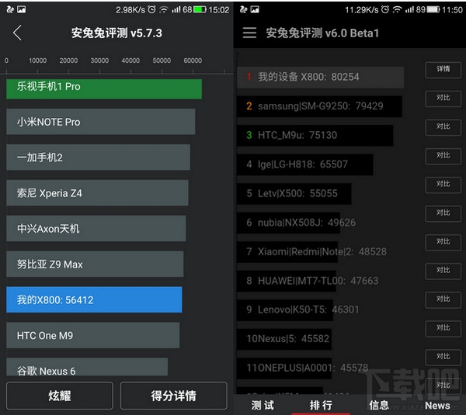Tap 对比 beside ONEPLUS A0001
The width and height of the screenshot is (466, 415).
(x=443, y=358)
